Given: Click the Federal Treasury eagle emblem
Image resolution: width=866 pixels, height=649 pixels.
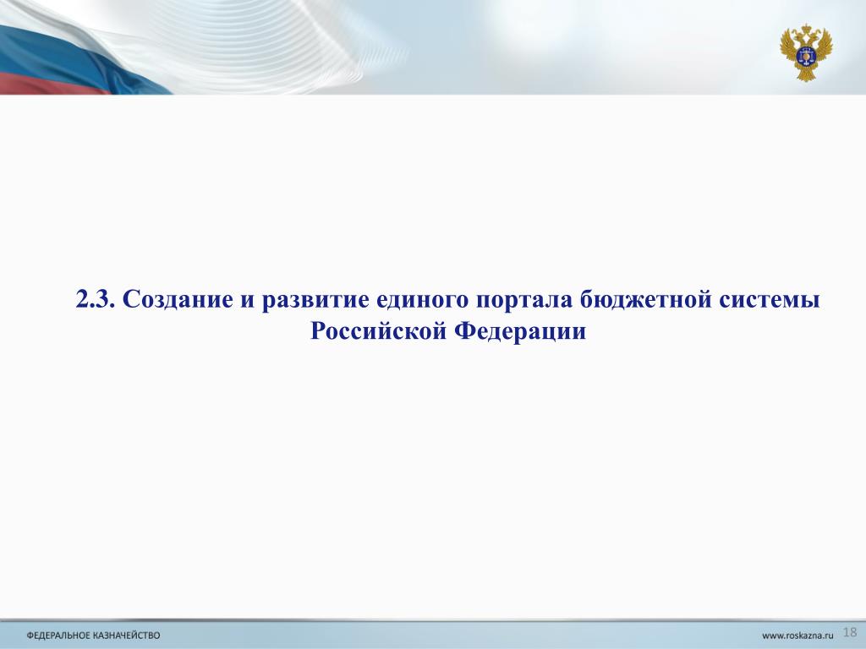Looking at the screenshot, I should click(806, 52).
